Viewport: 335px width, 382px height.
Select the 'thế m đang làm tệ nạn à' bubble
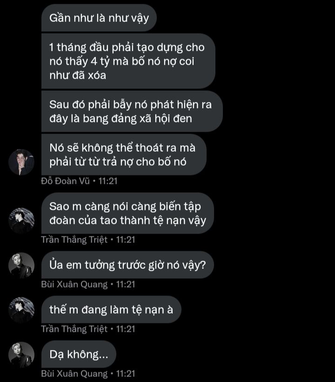point(111,310)
